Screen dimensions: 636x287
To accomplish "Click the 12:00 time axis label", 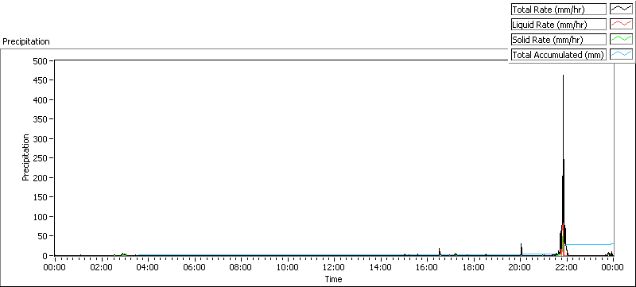I will (x=334, y=267).
